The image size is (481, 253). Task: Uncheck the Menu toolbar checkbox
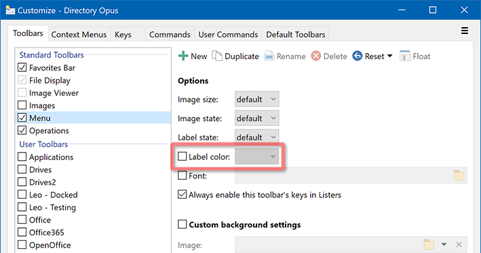pyautogui.click(x=22, y=118)
